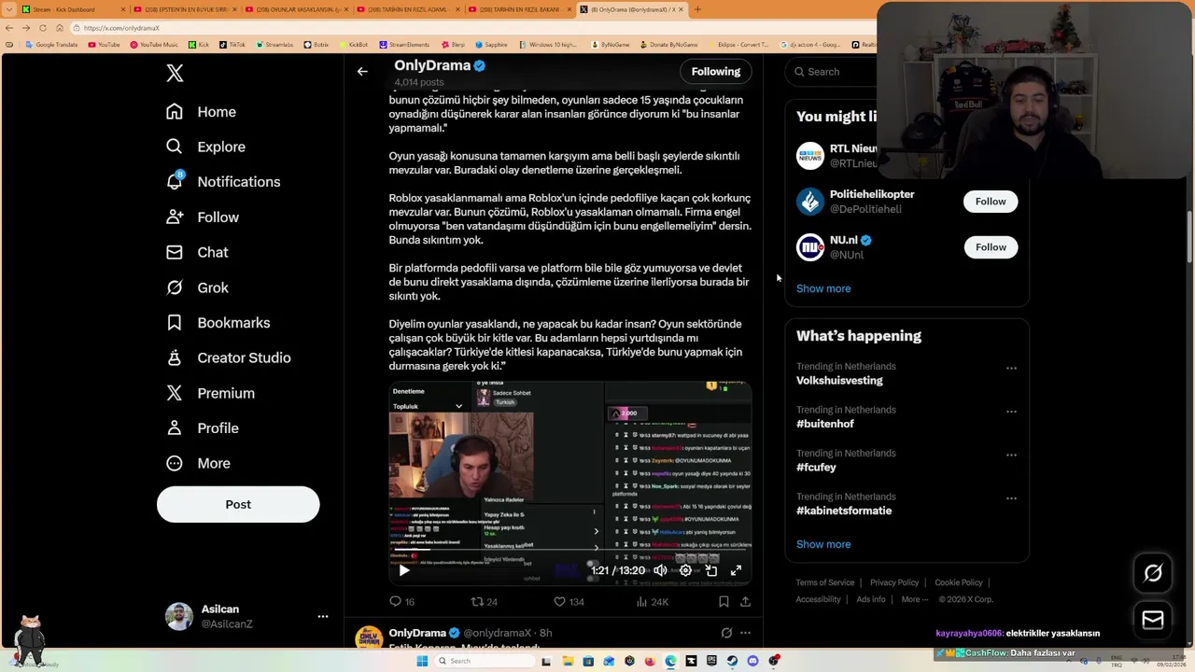Viewport: 1195px width, 672px height.
Task: Play the embedded video
Action: pyautogui.click(x=404, y=570)
